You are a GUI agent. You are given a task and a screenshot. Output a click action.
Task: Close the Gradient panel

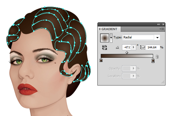[163, 24]
